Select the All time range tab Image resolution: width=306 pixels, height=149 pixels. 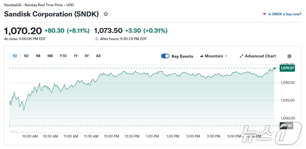click(x=98, y=56)
